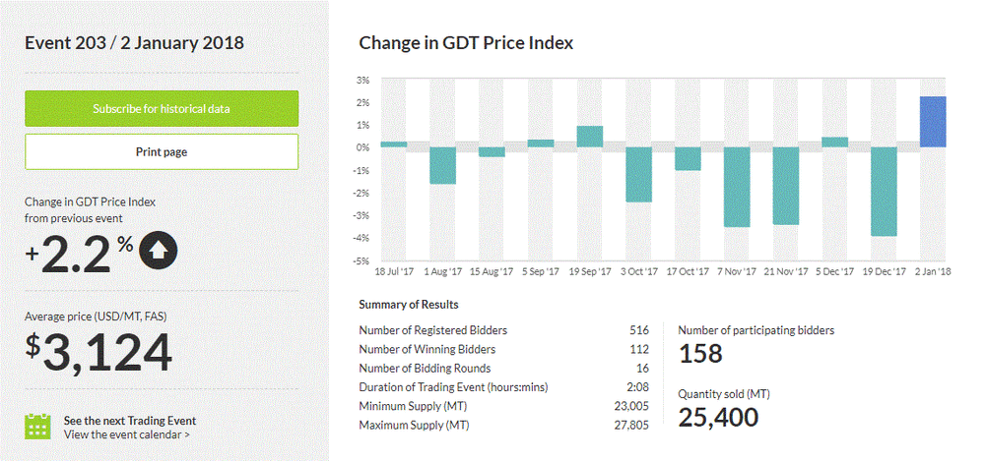Click the 7 Nov '17 chart bar
Screen dimensions: 985x461
(x=737, y=187)
